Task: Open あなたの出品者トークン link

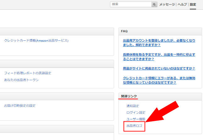Action: [21, 80]
